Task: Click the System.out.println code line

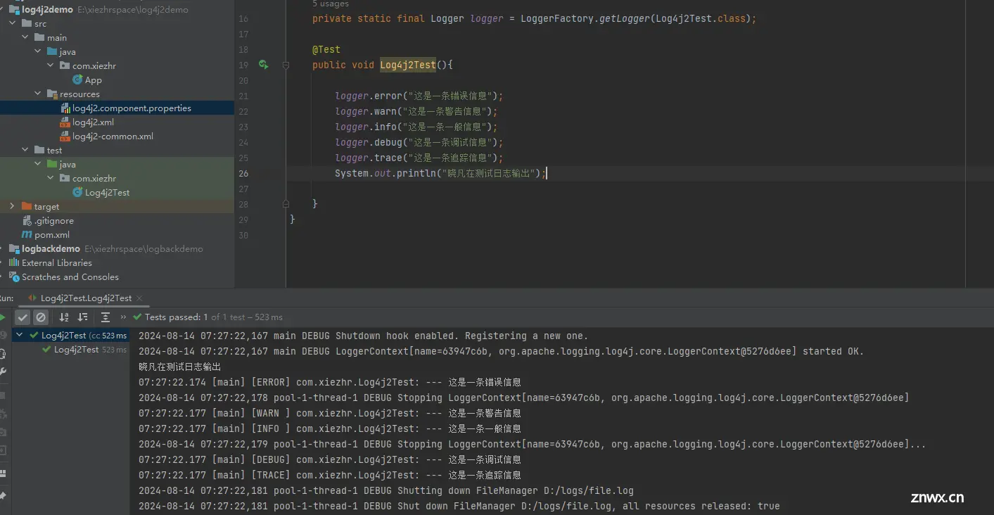Action: click(440, 173)
